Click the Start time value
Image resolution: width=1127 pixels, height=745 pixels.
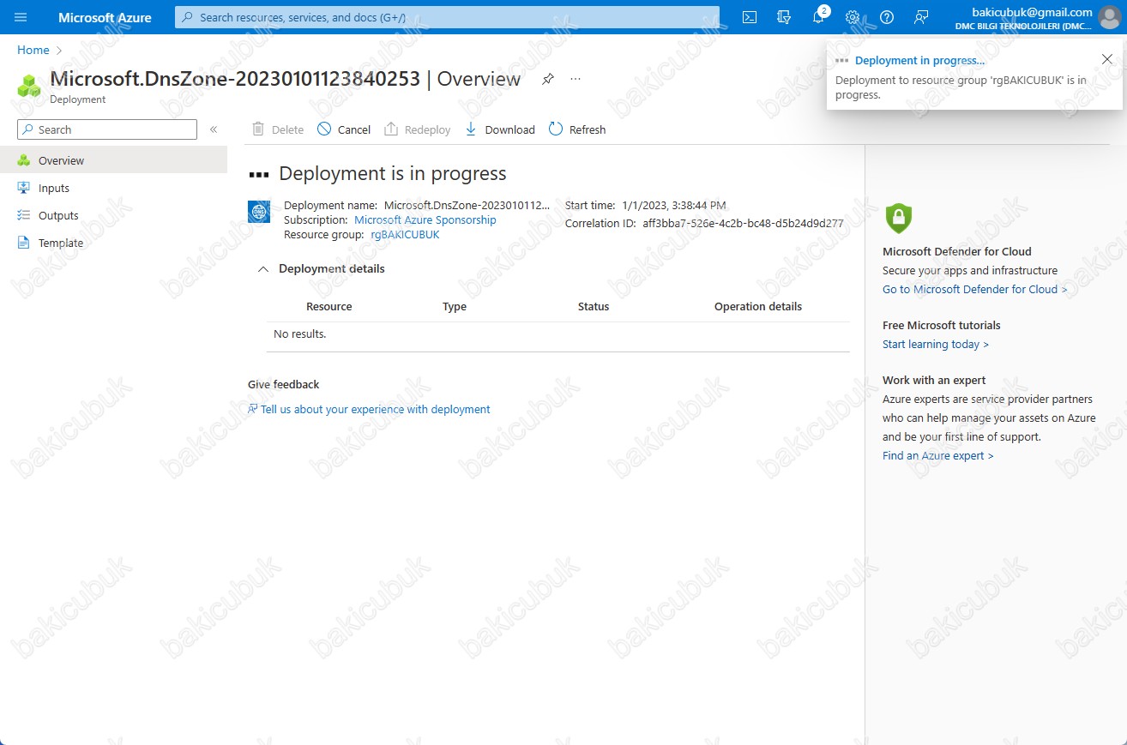pyautogui.click(x=674, y=206)
